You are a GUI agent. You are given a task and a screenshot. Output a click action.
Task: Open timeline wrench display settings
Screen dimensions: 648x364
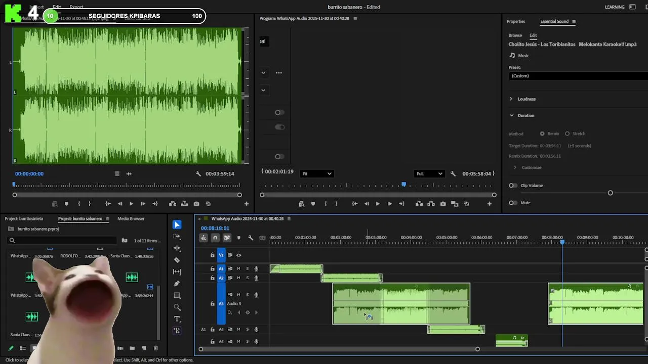[251, 238]
